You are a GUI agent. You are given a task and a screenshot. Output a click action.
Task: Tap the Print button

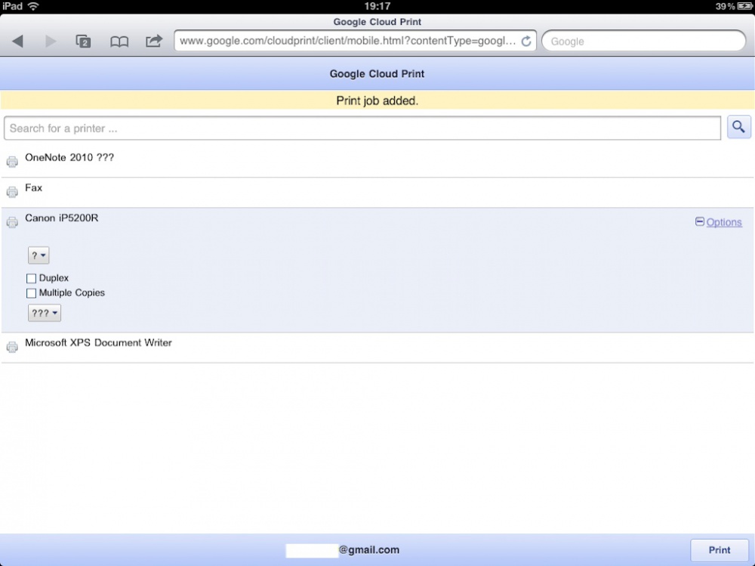(720, 550)
